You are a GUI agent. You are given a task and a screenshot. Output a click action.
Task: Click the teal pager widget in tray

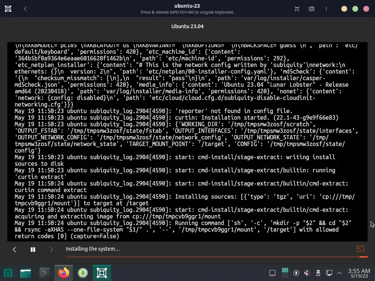tap(285, 273)
